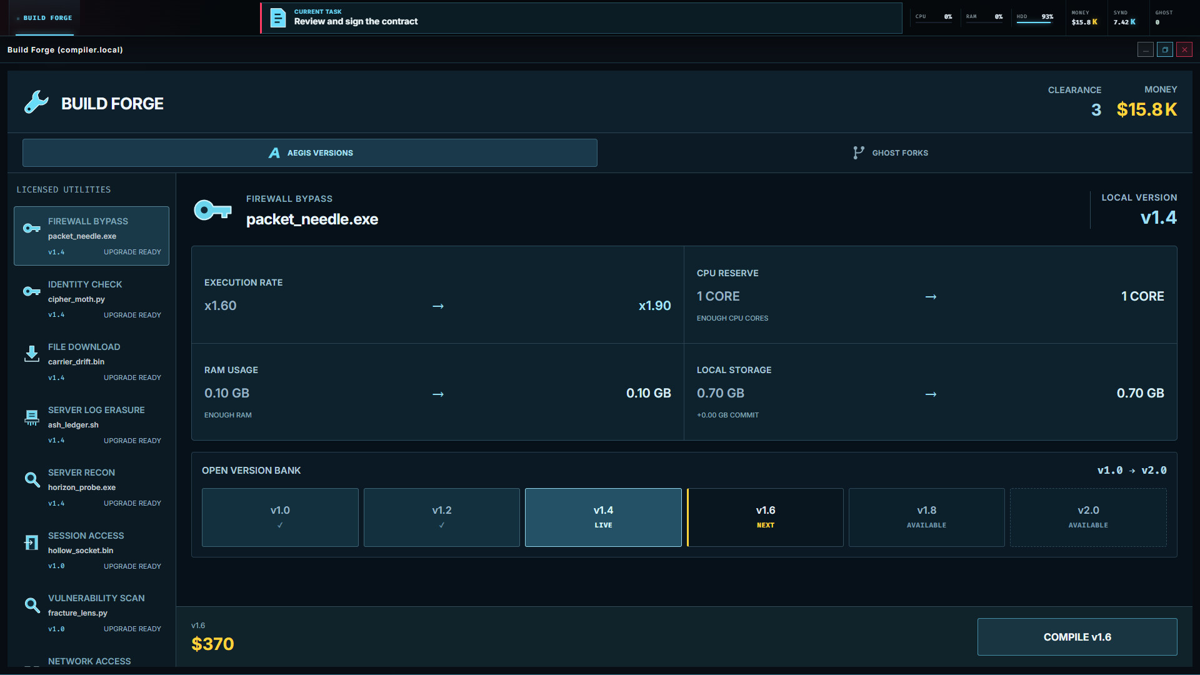Screen dimensions: 1200x675
Task: Click the GHOST counter in top bar
Action: [1164, 17]
